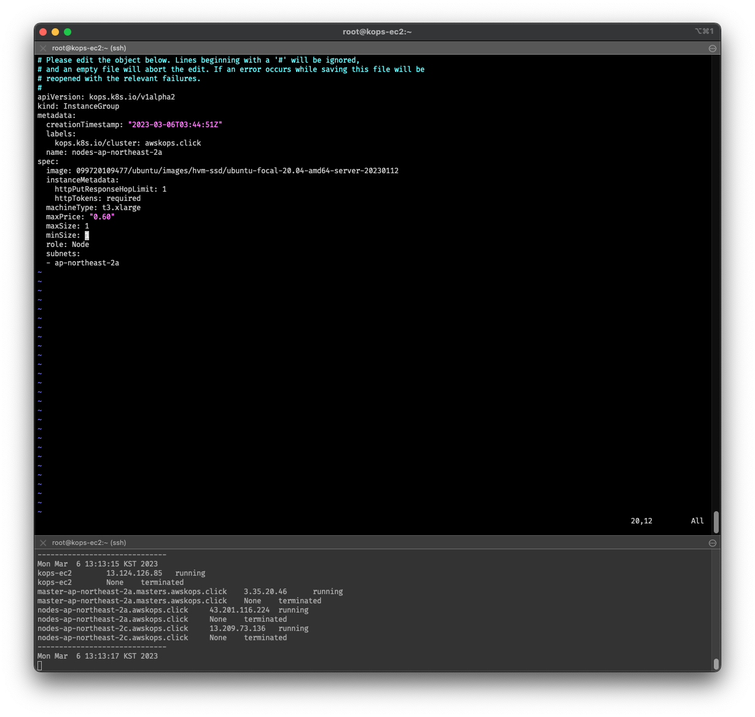Screen dimensions: 755x717
Task: Click the 'reopened with the relevant failures' comment
Action: [119, 79]
